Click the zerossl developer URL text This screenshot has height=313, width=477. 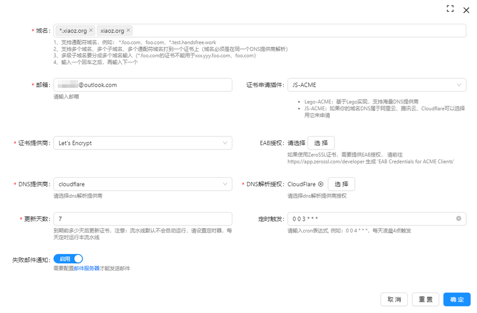[x=326, y=162]
